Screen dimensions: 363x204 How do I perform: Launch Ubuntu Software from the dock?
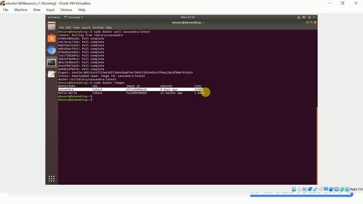click(x=52, y=38)
